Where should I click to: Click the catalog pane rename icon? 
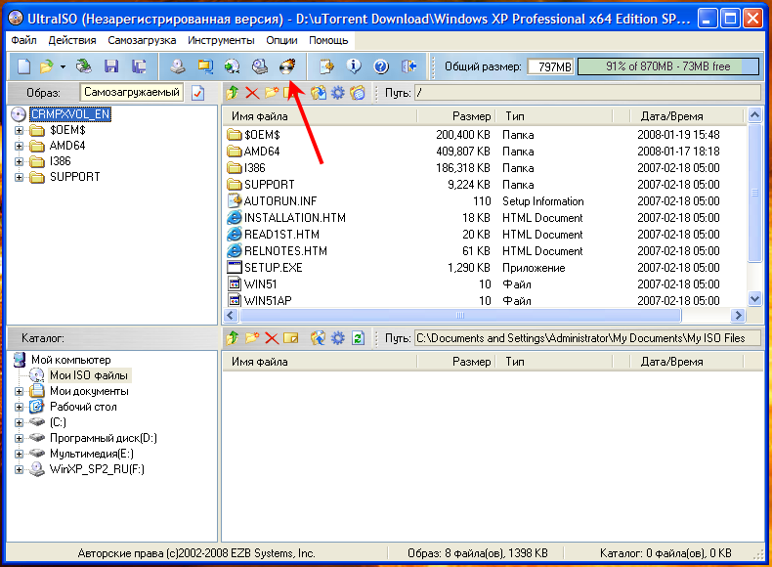[x=291, y=338]
